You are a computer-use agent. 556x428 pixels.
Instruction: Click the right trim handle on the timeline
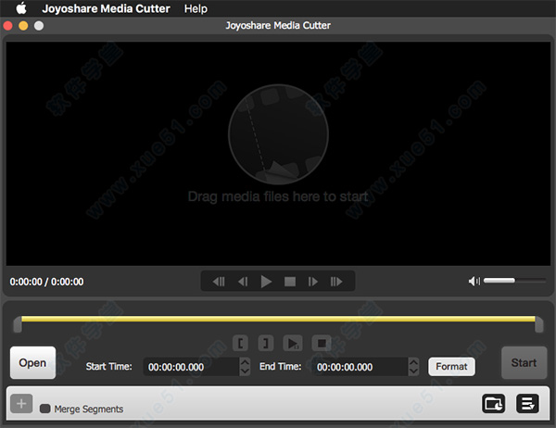tap(539, 324)
